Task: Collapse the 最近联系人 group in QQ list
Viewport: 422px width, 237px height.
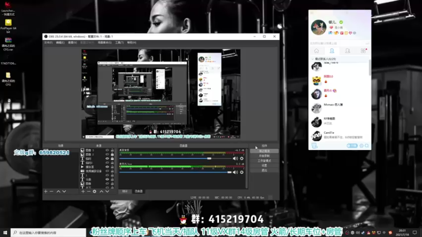Action: click(312, 59)
